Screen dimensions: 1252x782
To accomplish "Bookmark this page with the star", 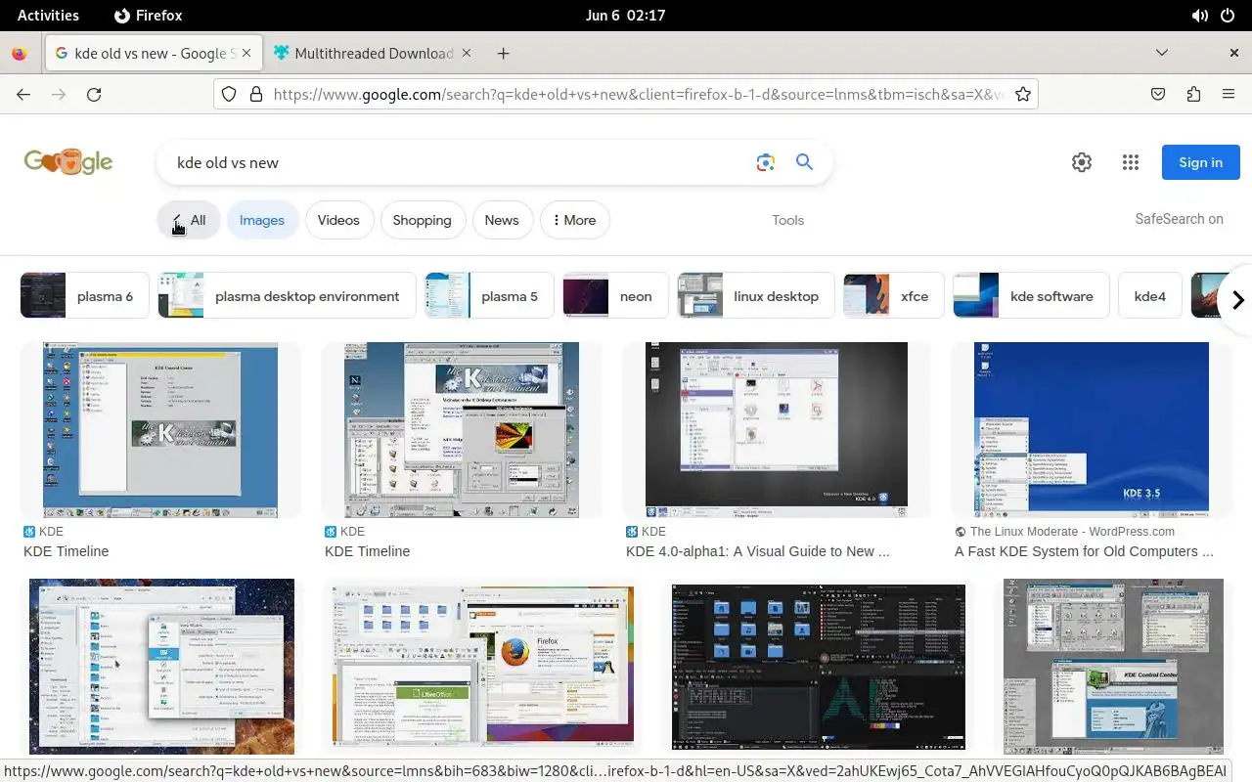I will pos(1023,94).
